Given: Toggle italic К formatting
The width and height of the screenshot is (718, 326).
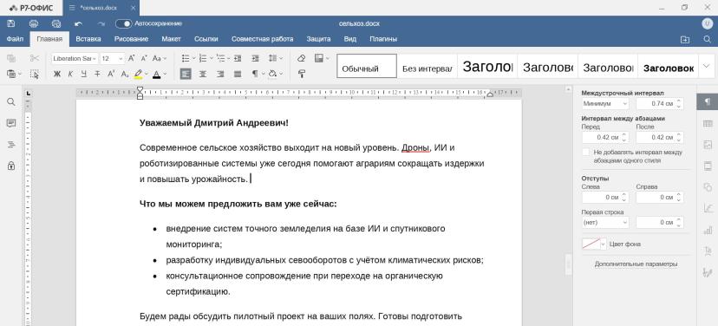Looking at the screenshot, I should pos(70,74).
